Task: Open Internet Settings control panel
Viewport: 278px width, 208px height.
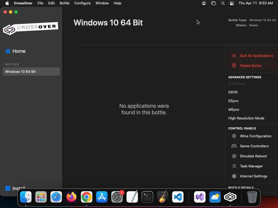Action: (253, 176)
